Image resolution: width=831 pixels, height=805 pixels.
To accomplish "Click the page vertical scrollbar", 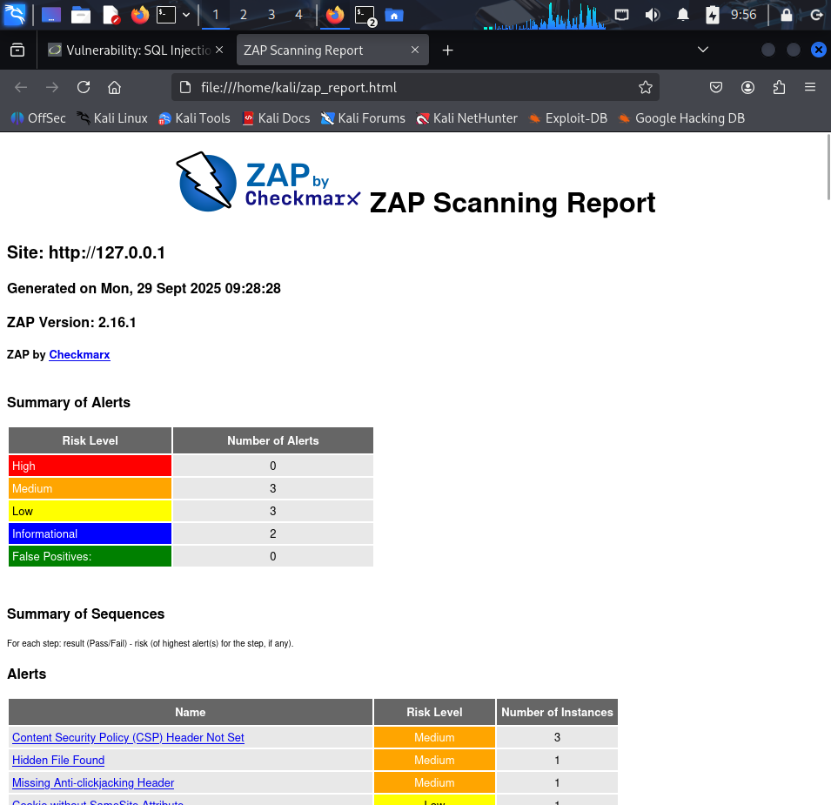I will [828, 167].
